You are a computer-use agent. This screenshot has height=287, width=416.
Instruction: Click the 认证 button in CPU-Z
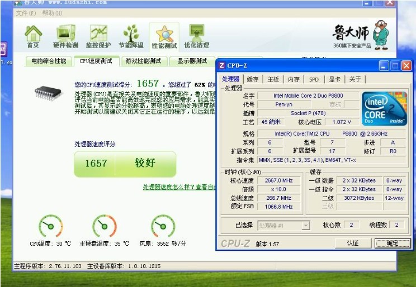click(353, 243)
